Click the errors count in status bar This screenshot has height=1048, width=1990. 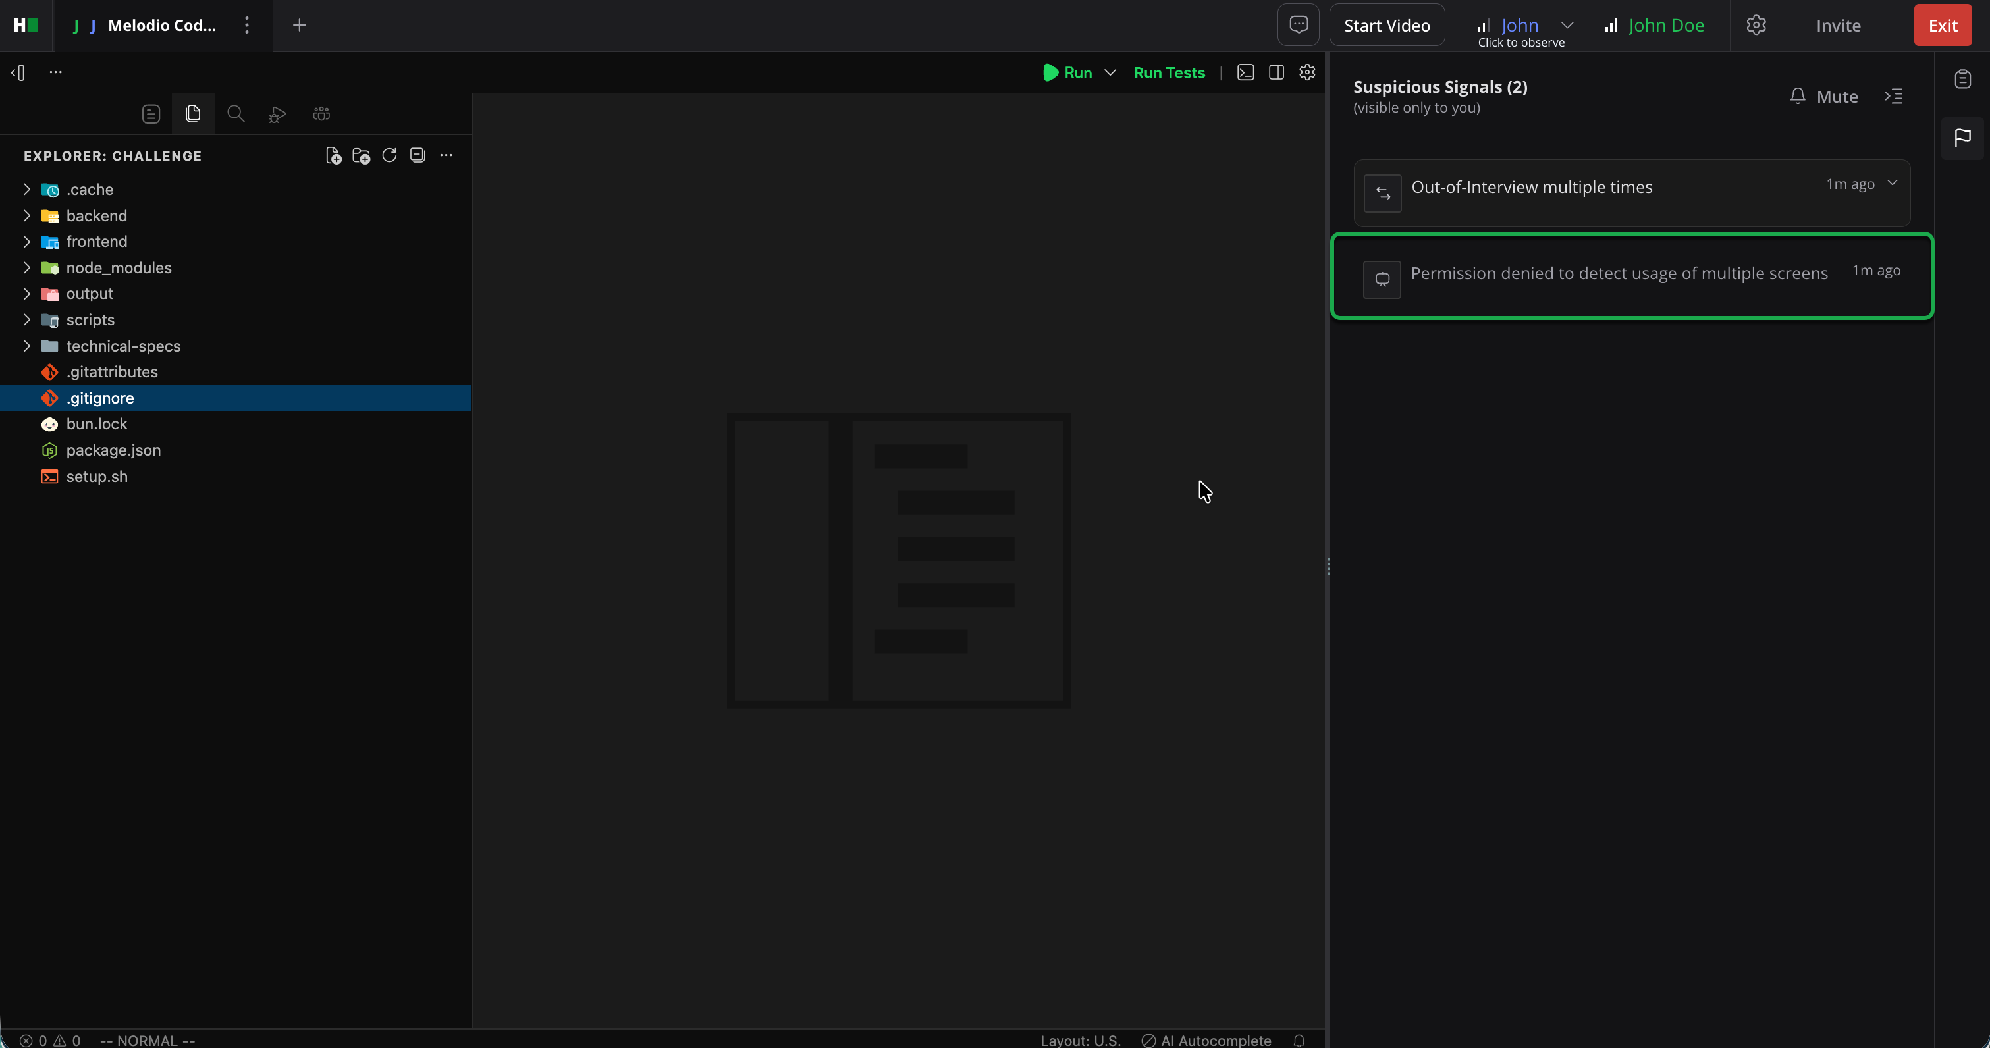34,1040
